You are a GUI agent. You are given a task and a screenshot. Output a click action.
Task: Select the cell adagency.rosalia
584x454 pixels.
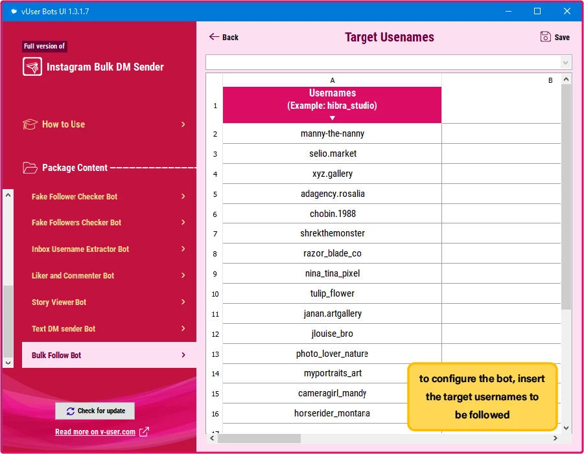click(x=333, y=194)
